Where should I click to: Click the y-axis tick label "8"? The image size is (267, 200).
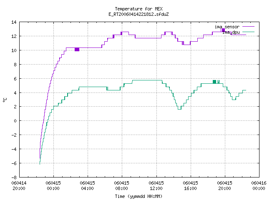tap(15, 65)
